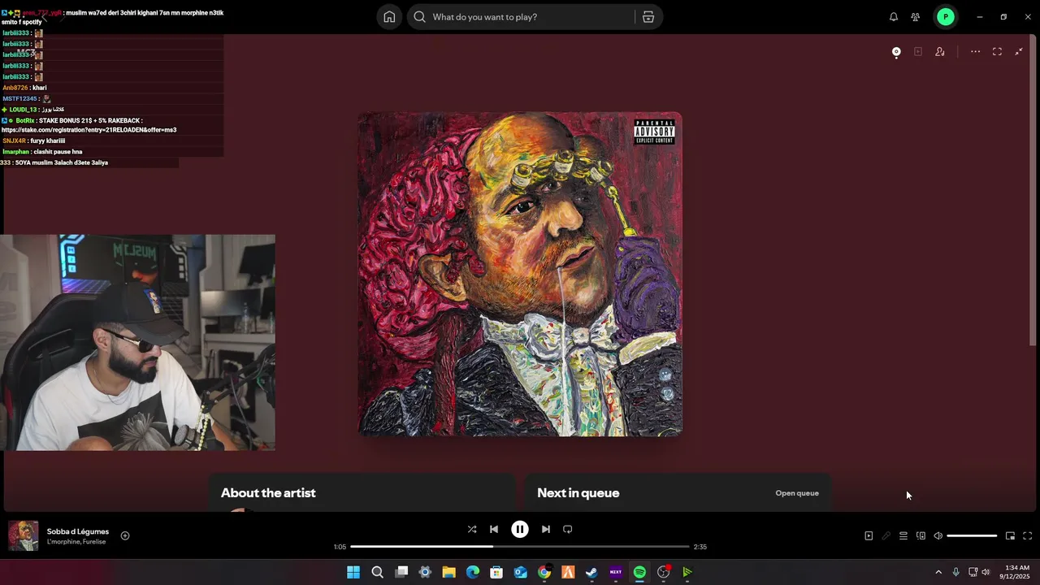This screenshot has width=1040, height=585.
Task: Open Friend Activity icon
Action: click(x=916, y=17)
